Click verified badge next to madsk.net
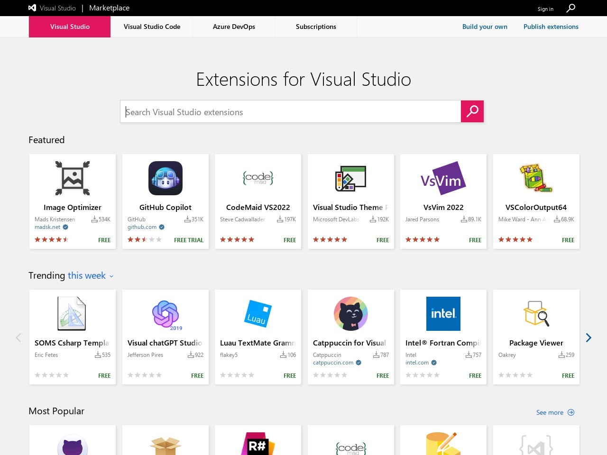607x455 pixels. tap(65, 227)
